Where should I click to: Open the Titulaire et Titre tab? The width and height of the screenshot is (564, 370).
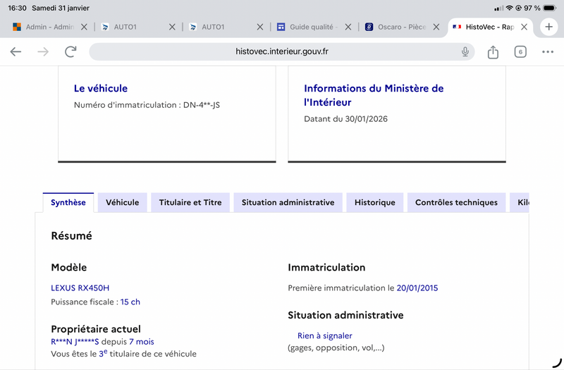[x=190, y=202]
